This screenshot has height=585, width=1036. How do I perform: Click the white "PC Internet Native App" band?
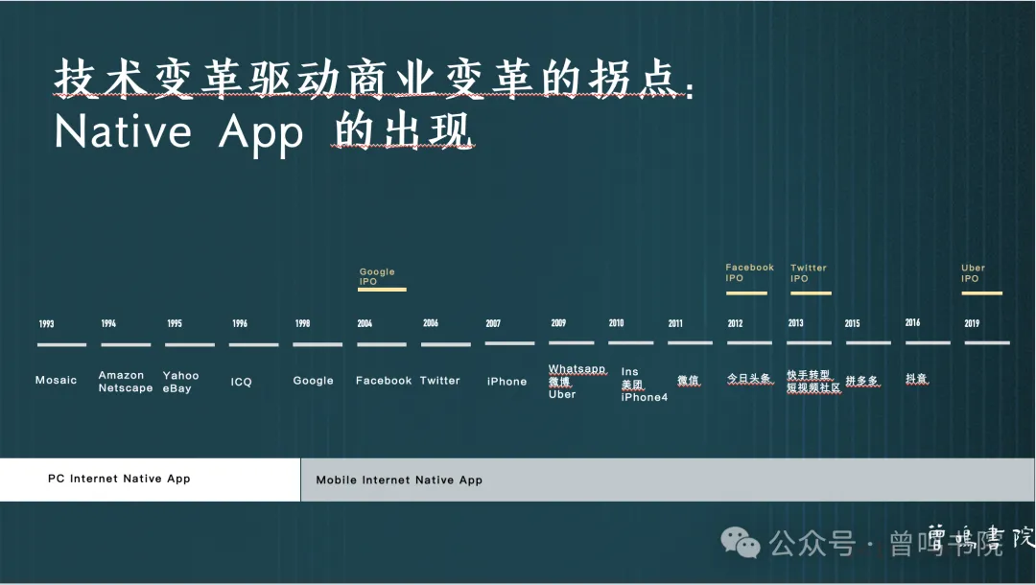click(150, 480)
